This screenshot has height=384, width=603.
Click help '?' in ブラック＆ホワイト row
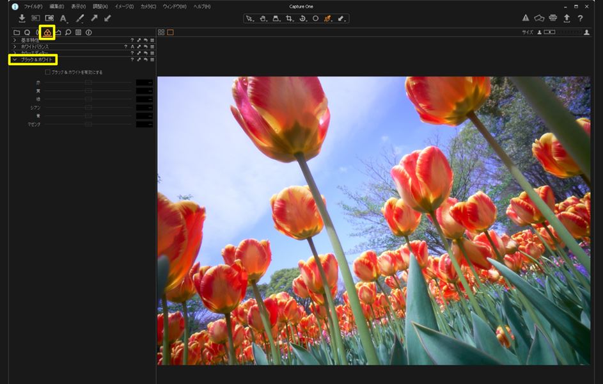[132, 60]
